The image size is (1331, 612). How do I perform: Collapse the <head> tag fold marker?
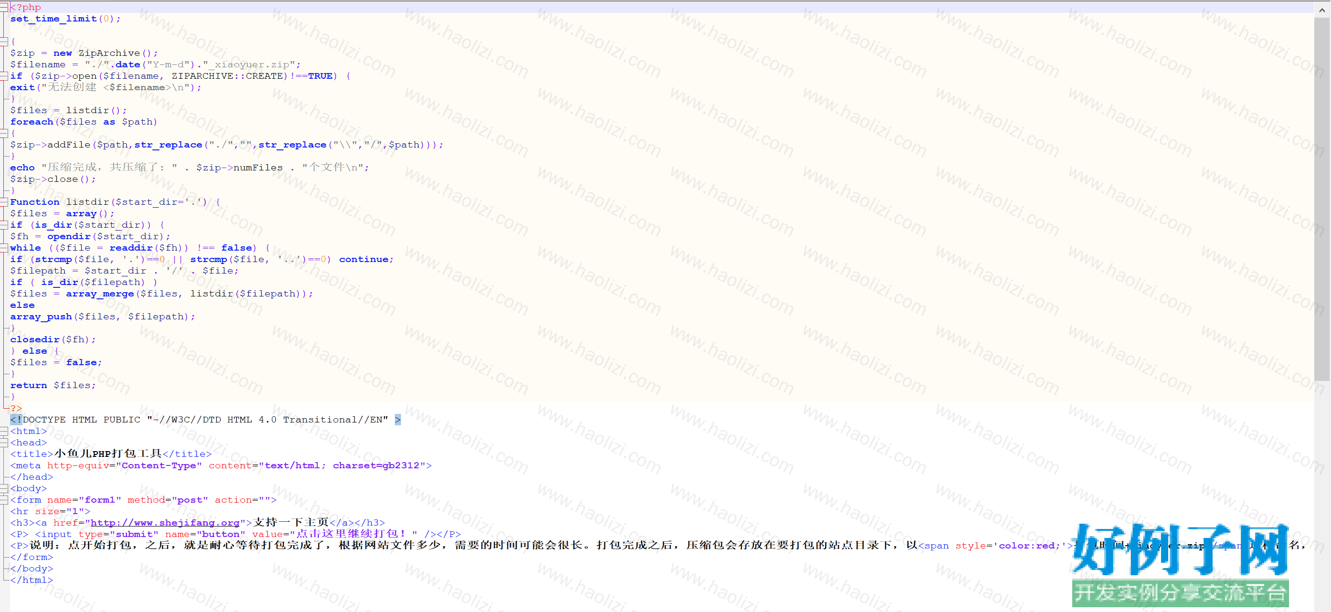[x=4, y=443]
